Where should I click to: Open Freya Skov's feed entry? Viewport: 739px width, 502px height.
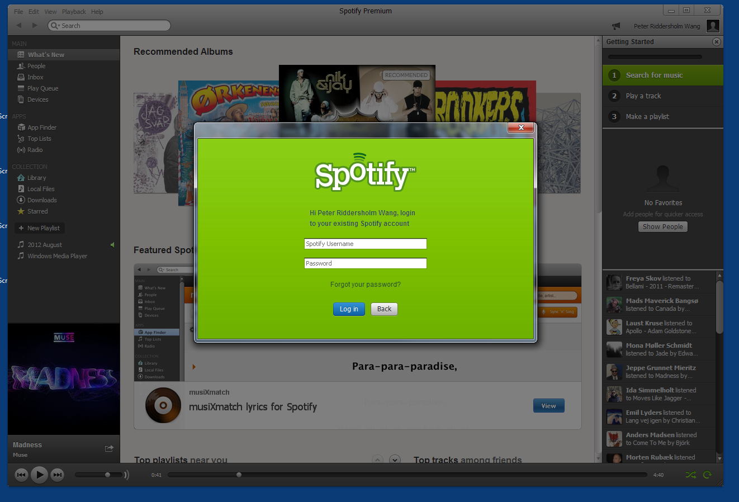(660, 282)
